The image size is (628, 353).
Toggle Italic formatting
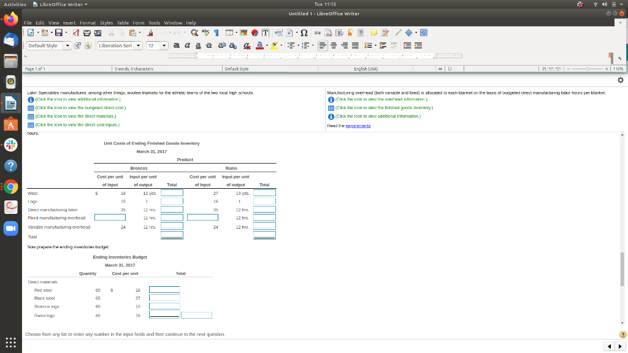(x=187, y=45)
